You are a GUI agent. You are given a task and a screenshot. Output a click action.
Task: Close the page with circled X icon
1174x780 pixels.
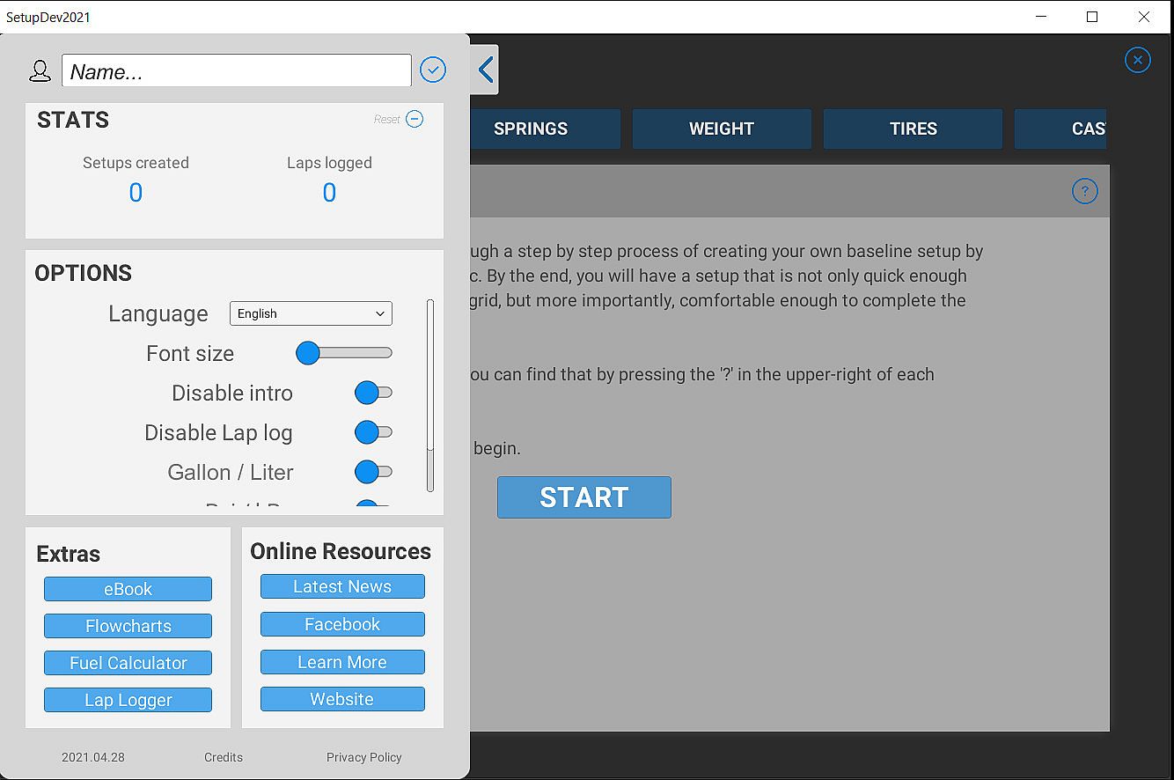click(1138, 60)
